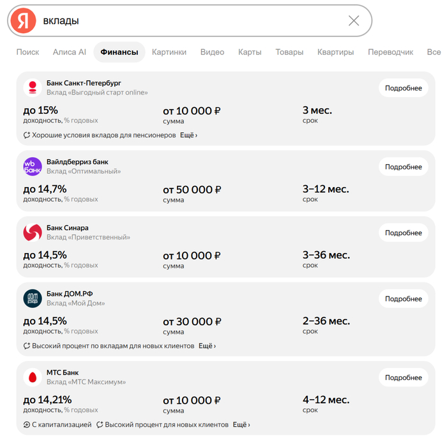The height and width of the screenshot is (437, 447).
Task: Click 'Вклад «Оптимальный»' subtitle
Action: pyautogui.click(x=84, y=171)
